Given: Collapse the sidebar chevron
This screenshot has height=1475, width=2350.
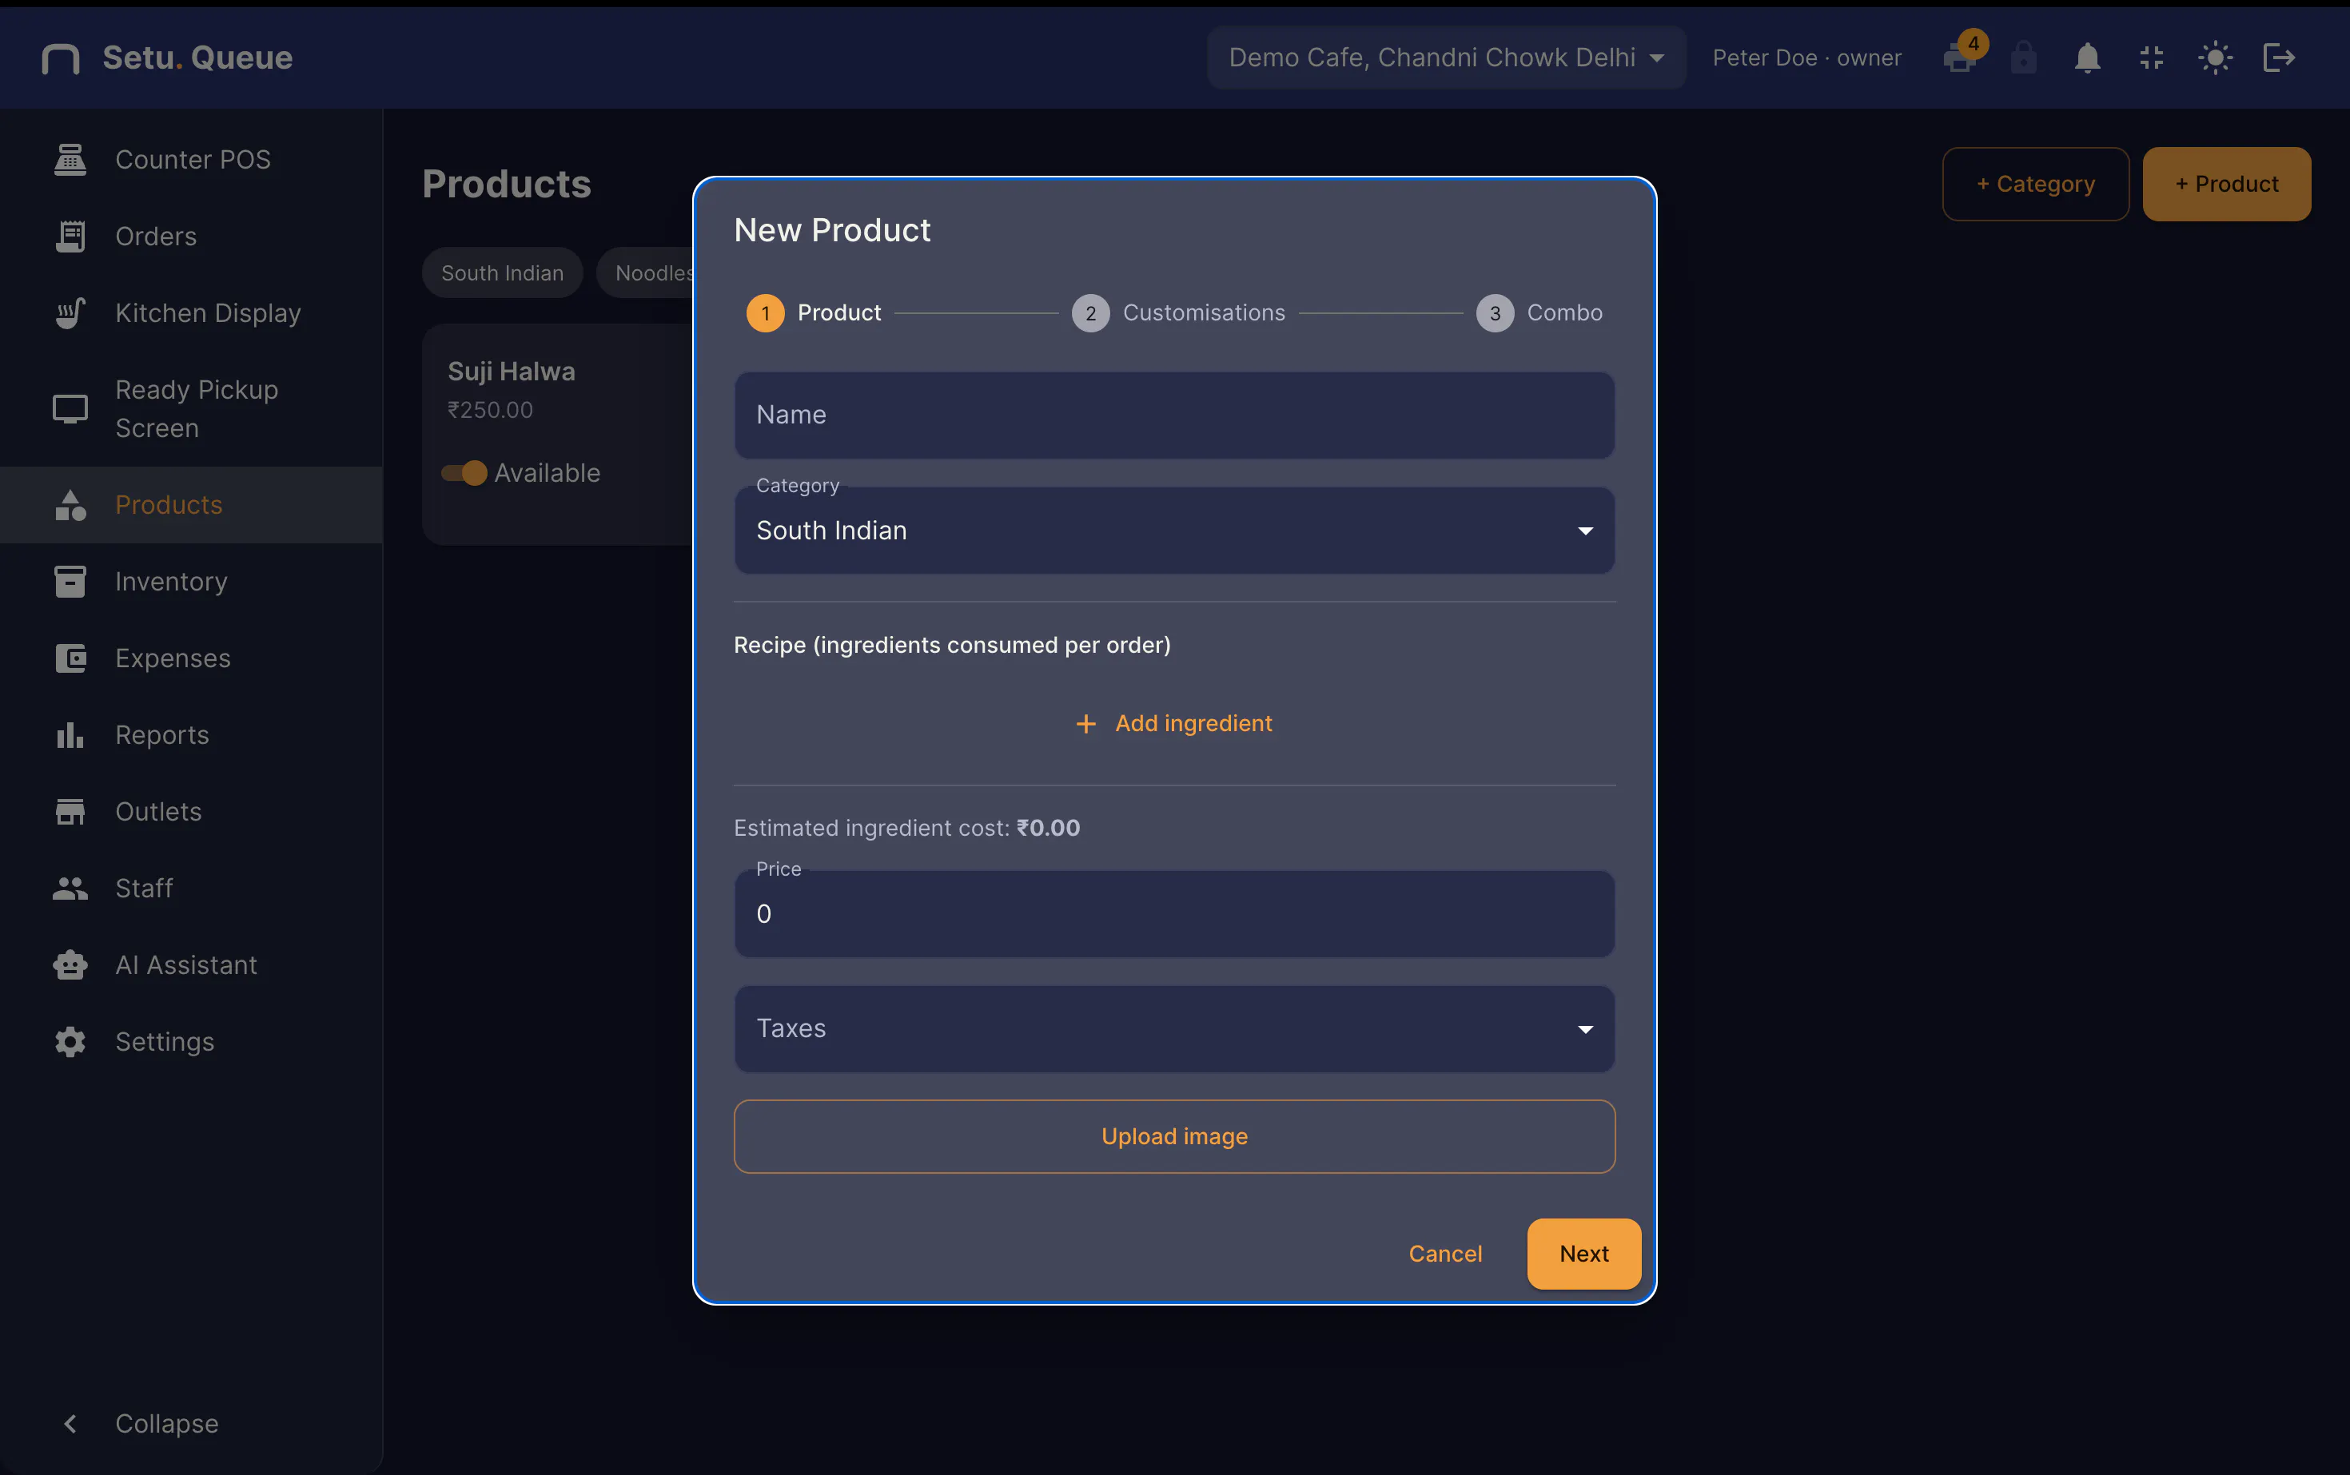Looking at the screenshot, I should click(x=70, y=1425).
